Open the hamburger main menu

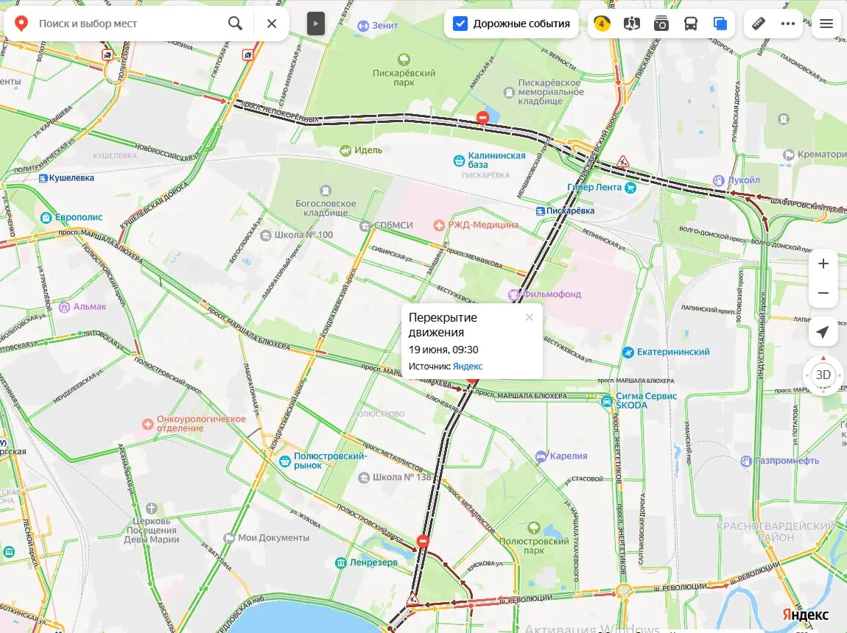(x=826, y=24)
